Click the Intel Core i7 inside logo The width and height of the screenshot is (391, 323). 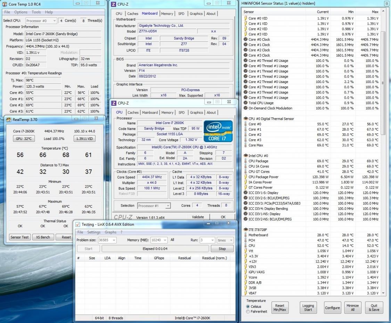[218, 131]
